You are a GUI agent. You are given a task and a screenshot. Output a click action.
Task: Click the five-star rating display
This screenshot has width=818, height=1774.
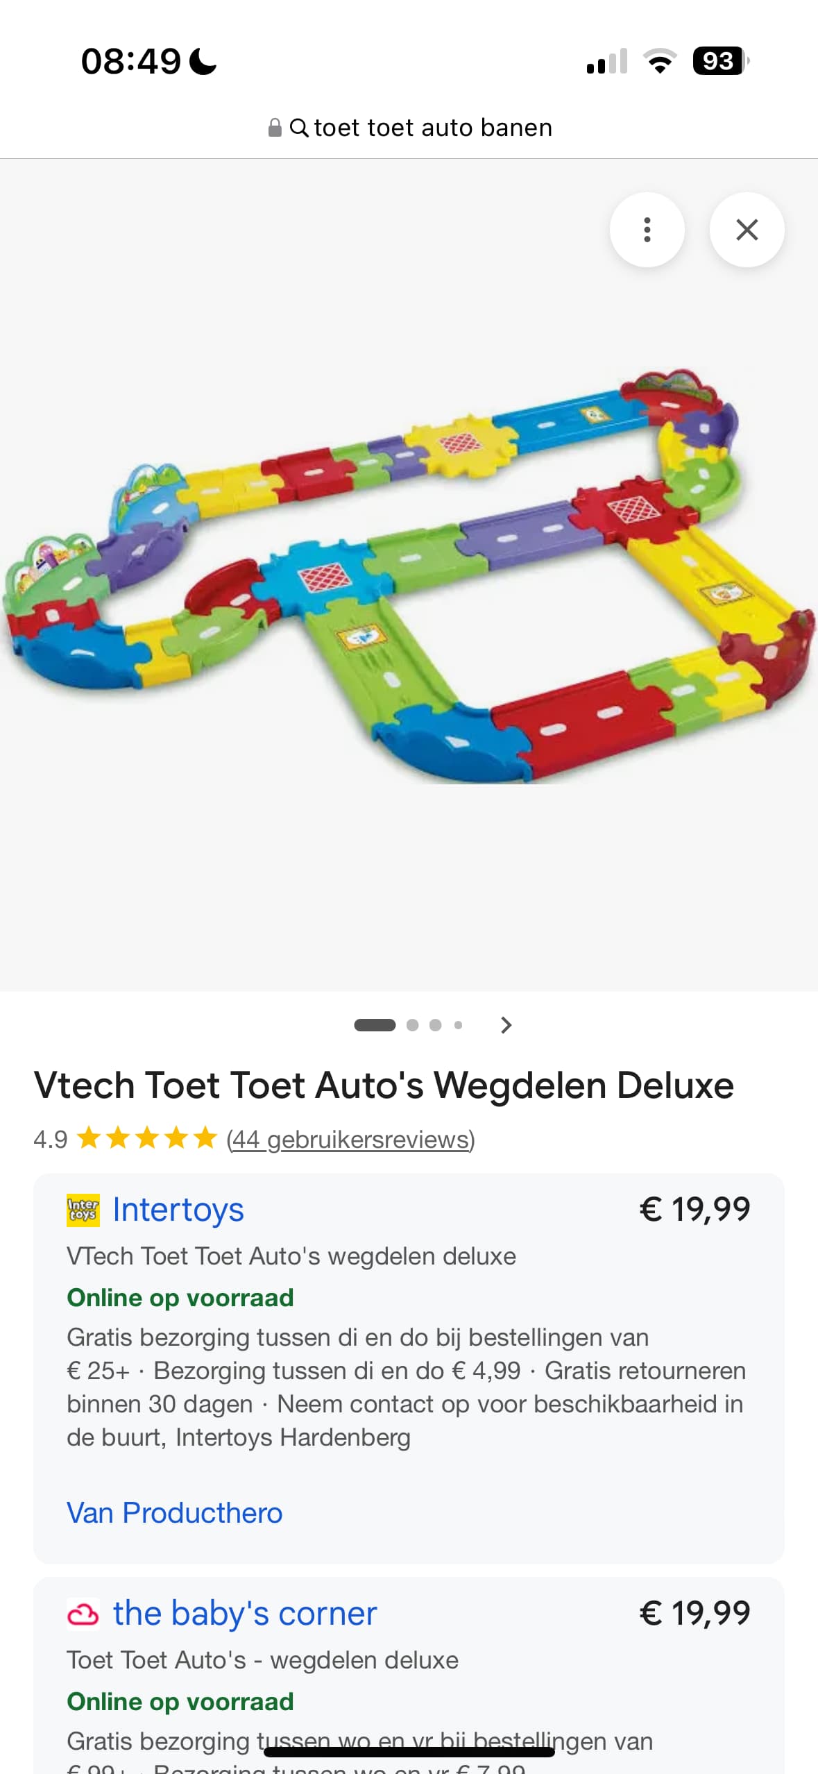tap(146, 1139)
